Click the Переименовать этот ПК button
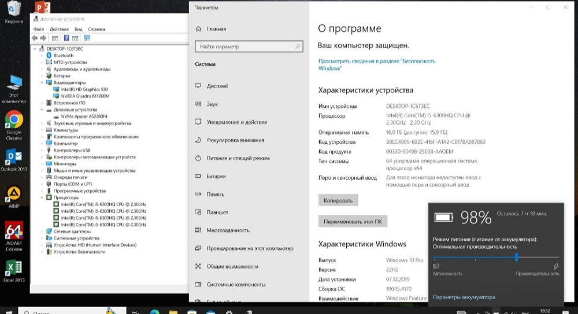This screenshot has width=578, height=314. [x=353, y=221]
